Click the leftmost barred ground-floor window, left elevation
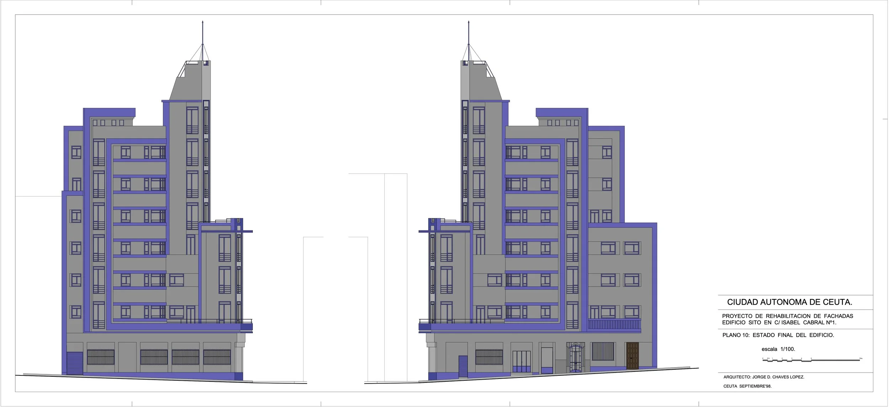889x407 pixels. [101, 357]
